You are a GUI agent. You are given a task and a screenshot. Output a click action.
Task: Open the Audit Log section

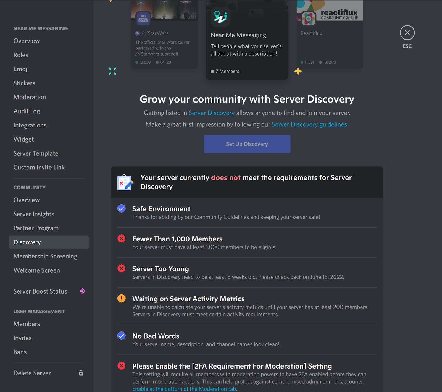point(27,111)
